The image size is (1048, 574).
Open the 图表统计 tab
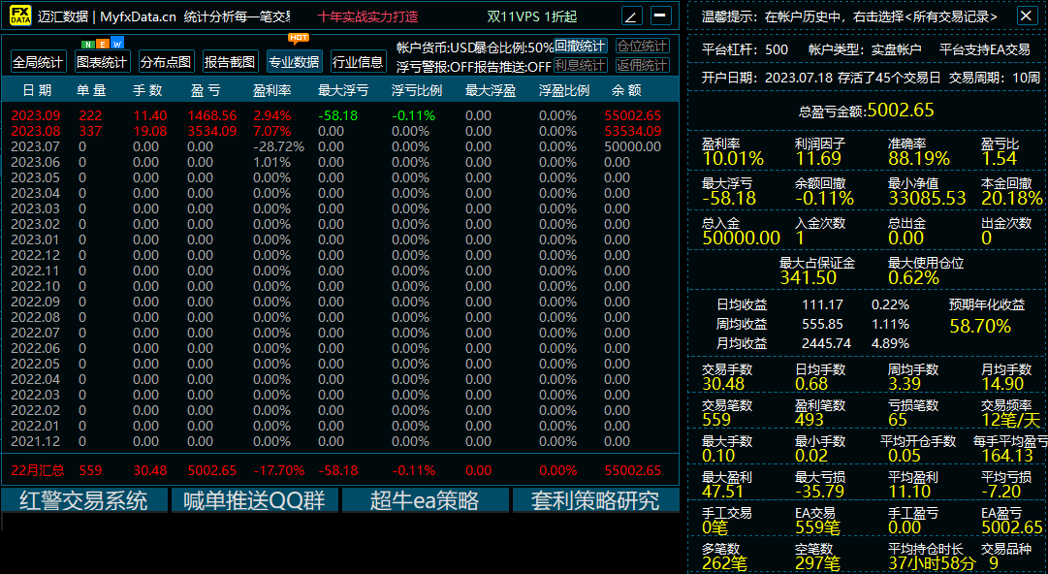(x=102, y=61)
